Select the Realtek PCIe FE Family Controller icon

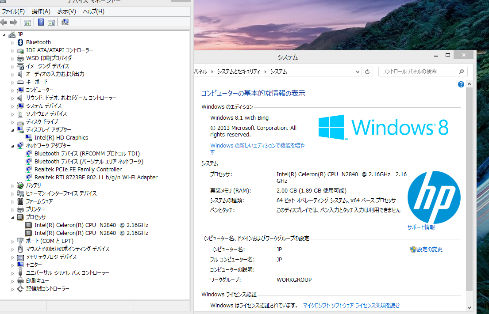(29, 169)
